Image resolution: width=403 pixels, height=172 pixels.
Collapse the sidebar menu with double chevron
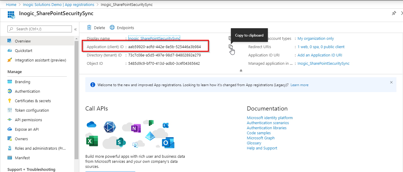click(75, 29)
